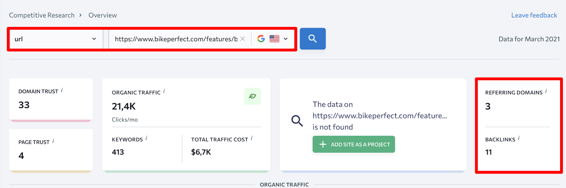Click the Total Traffic Cost info icon

pyautogui.click(x=251, y=138)
